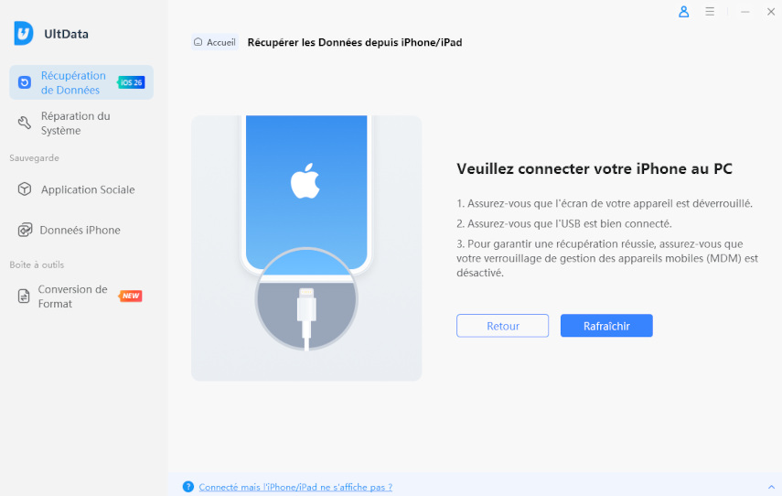Image resolution: width=782 pixels, height=496 pixels.
Task: Click the Récupération de Données recovery icon
Action: (25, 82)
